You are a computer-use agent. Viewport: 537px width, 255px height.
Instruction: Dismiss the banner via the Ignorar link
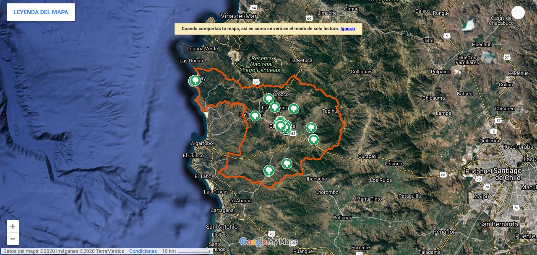click(x=347, y=28)
